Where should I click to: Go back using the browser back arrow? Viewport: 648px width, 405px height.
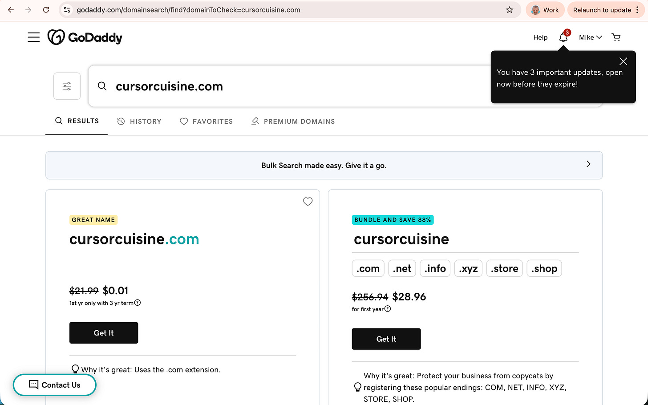click(x=11, y=10)
